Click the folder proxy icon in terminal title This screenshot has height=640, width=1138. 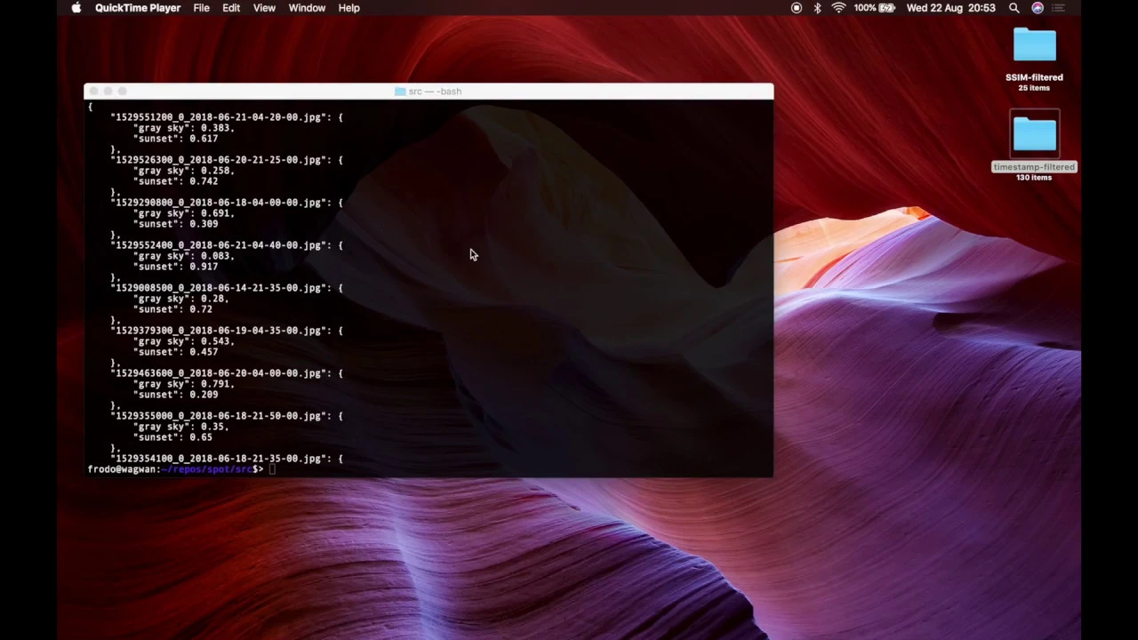click(x=400, y=92)
